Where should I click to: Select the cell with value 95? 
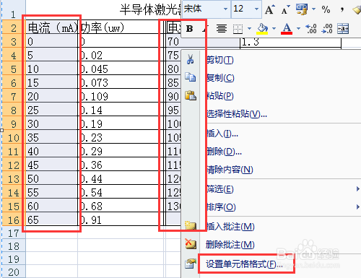[174, 110]
